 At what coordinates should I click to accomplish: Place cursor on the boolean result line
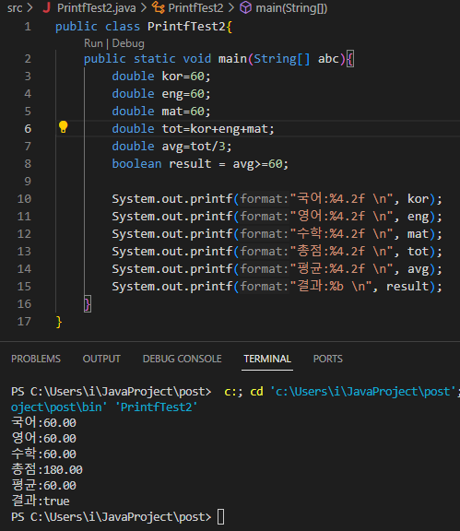tap(200, 164)
